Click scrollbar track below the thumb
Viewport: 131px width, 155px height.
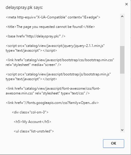tap(122, 101)
